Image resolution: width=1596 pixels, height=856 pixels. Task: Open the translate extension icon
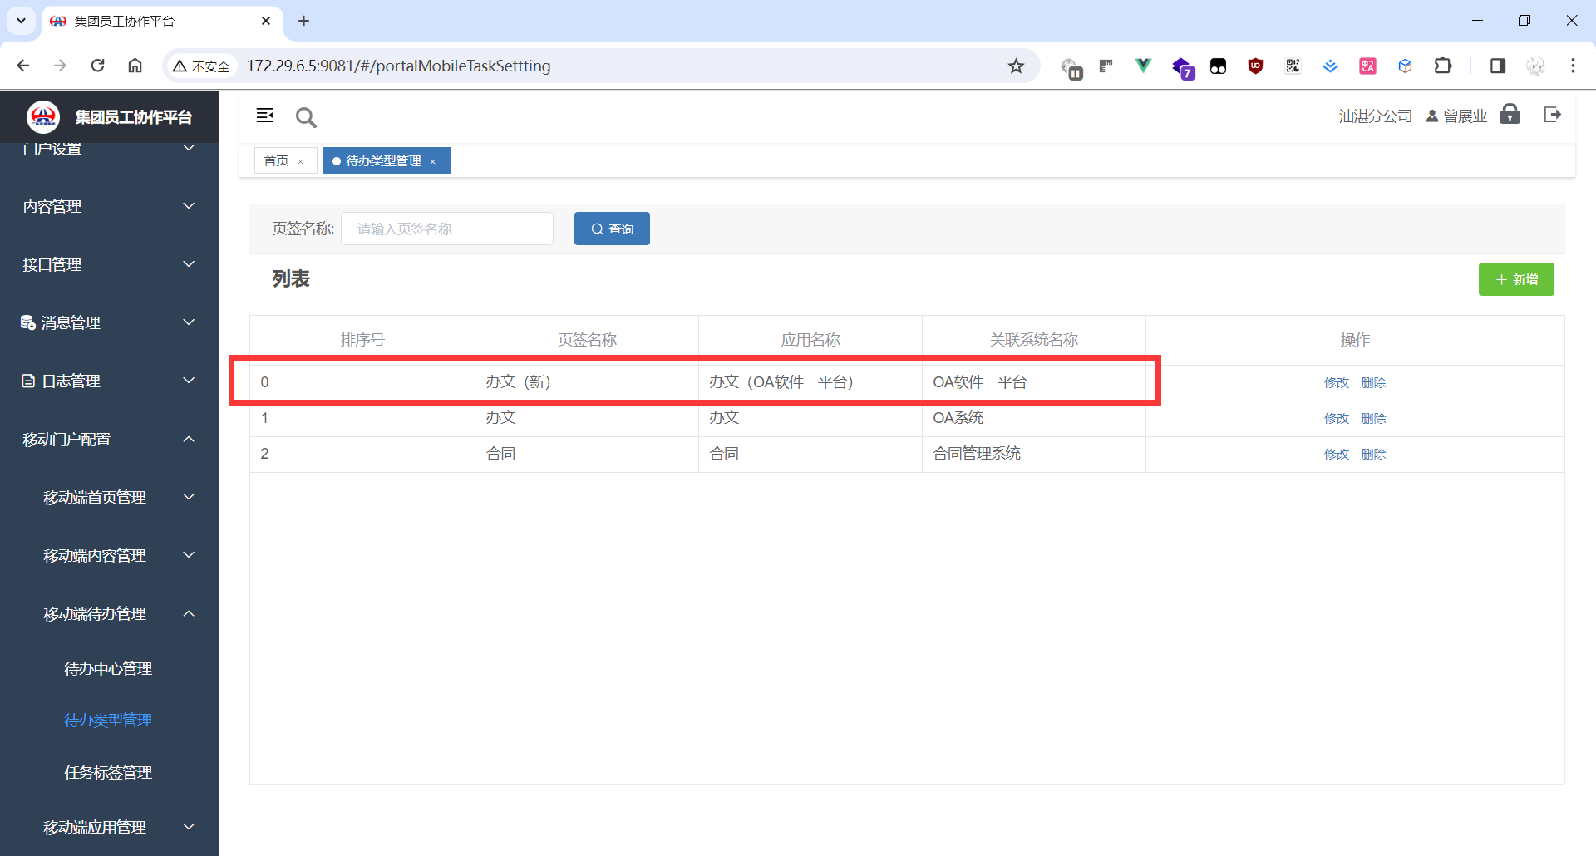(x=1367, y=66)
